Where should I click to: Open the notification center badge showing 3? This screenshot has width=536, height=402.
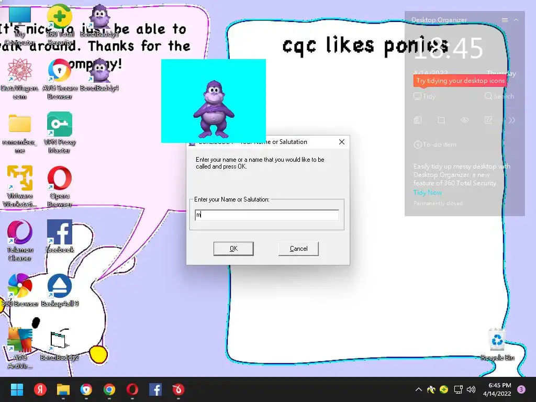(521, 389)
